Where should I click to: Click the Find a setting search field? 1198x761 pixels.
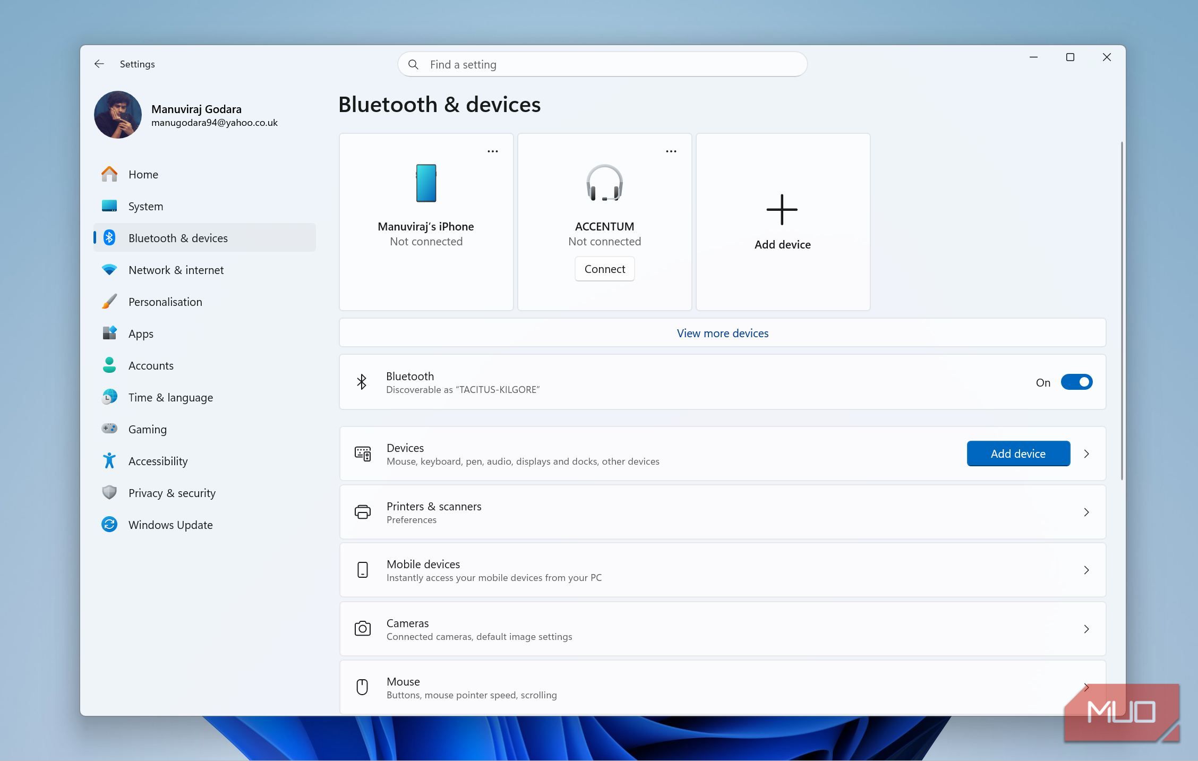(x=602, y=64)
